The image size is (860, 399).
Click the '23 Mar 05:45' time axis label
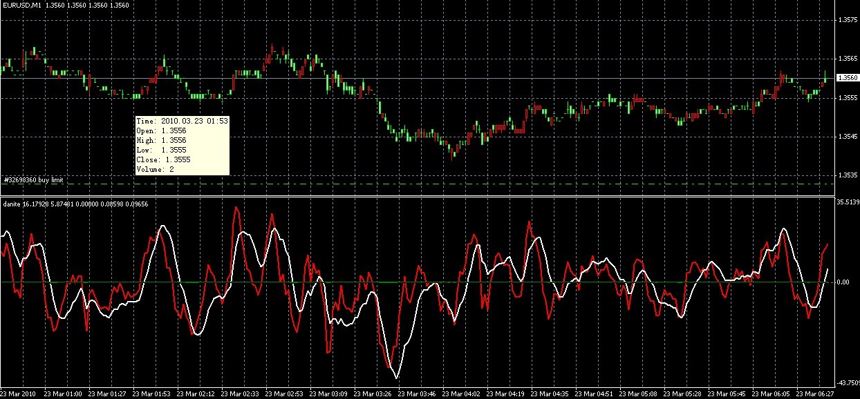pyautogui.click(x=727, y=394)
